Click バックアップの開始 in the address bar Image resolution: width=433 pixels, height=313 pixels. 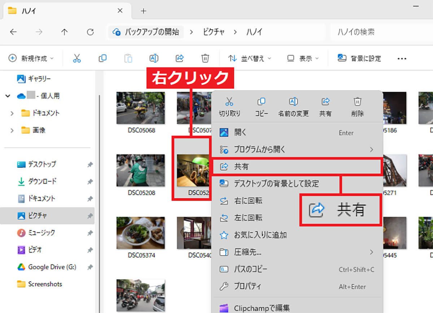coord(146,32)
